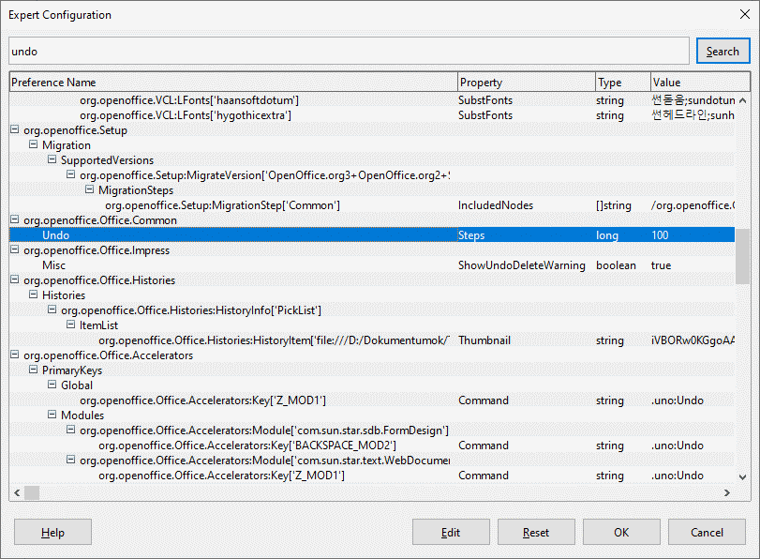This screenshot has width=760, height=559.
Task: Sort by the Property column header
Action: (525, 83)
